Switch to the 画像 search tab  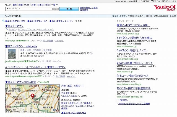[x=15, y=5]
